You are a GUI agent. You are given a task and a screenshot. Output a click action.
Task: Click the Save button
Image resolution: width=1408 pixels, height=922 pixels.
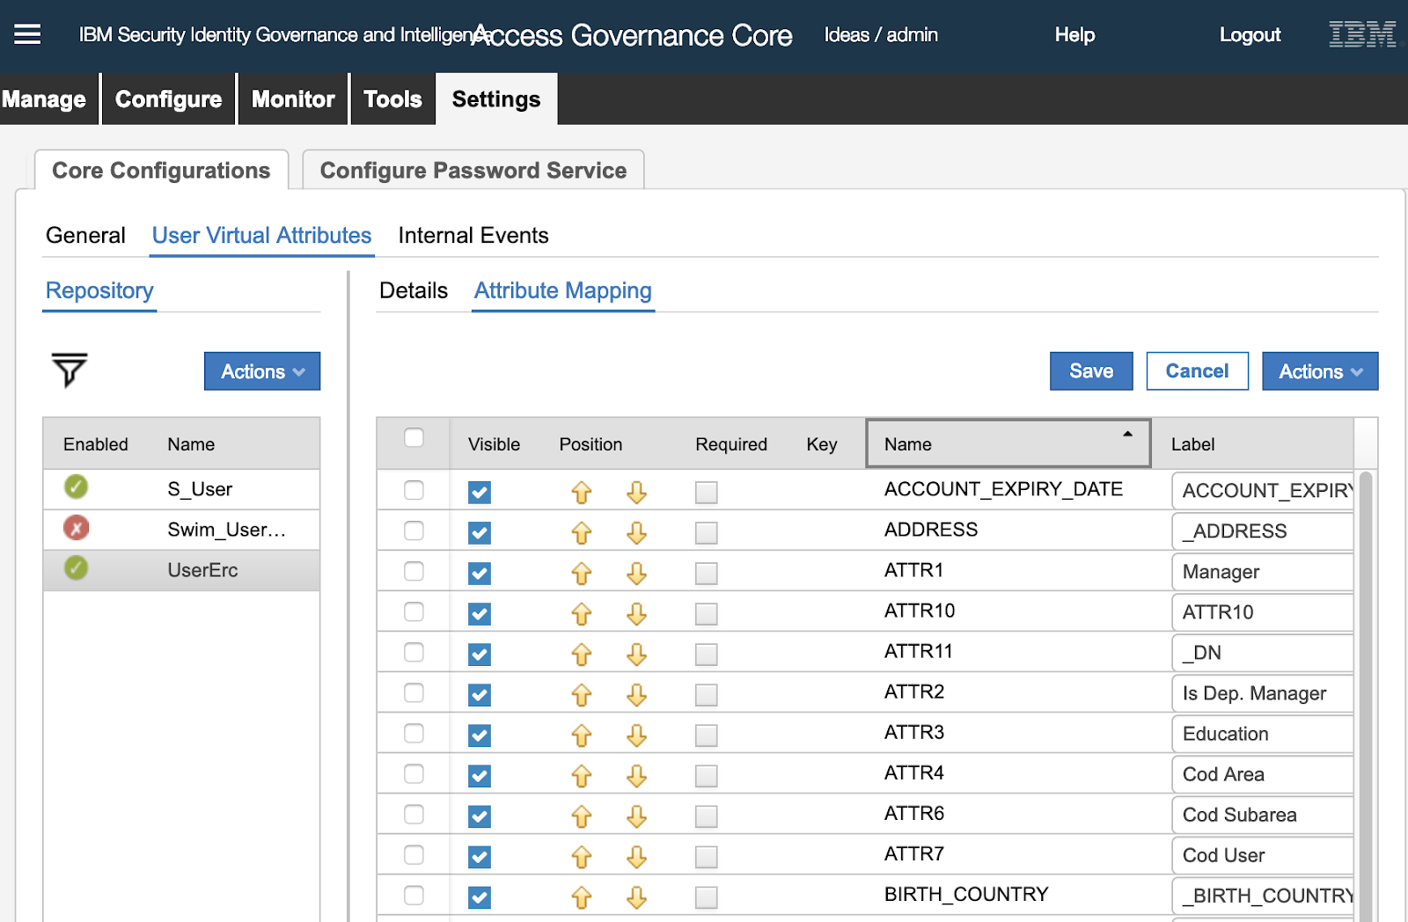click(1091, 371)
